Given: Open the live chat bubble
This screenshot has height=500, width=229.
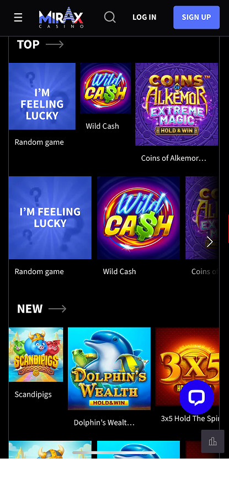Looking at the screenshot, I should (196, 397).
